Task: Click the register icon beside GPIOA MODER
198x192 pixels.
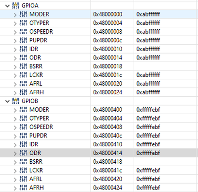Action: [23, 14]
